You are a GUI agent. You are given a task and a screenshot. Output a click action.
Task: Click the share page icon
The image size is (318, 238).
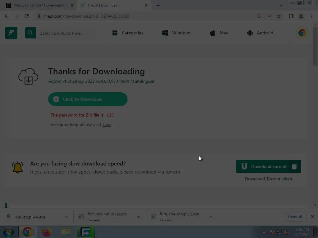pyautogui.click(x=269, y=16)
